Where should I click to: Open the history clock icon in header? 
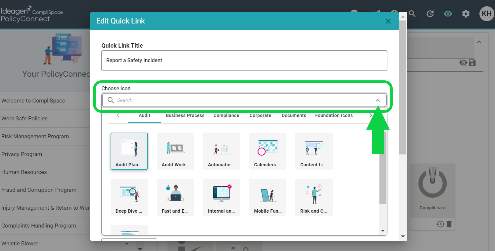(x=430, y=14)
